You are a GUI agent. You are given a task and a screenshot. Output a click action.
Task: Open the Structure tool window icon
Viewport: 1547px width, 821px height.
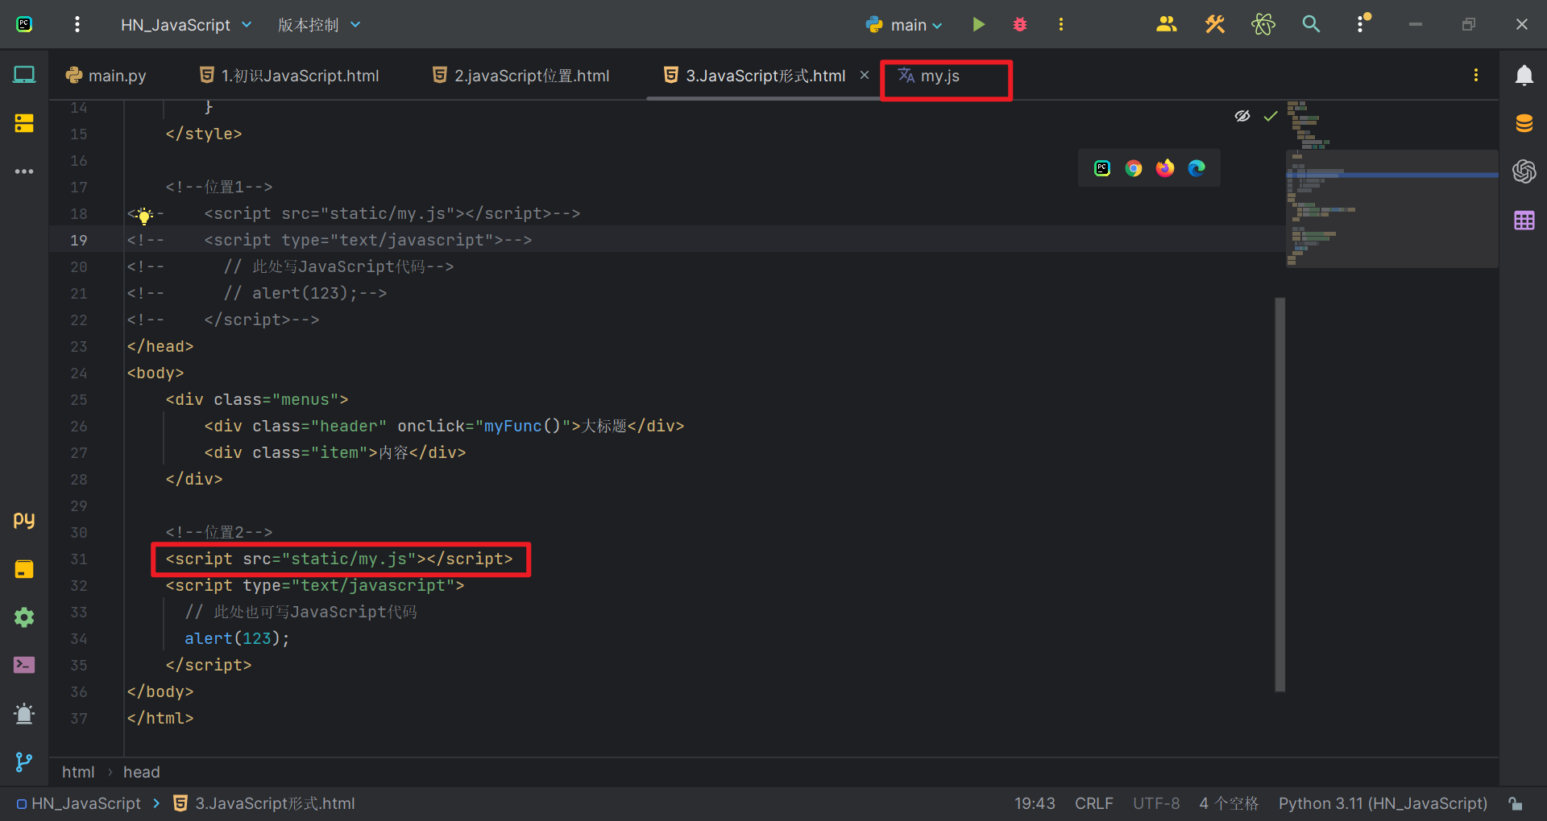(x=24, y=123)
